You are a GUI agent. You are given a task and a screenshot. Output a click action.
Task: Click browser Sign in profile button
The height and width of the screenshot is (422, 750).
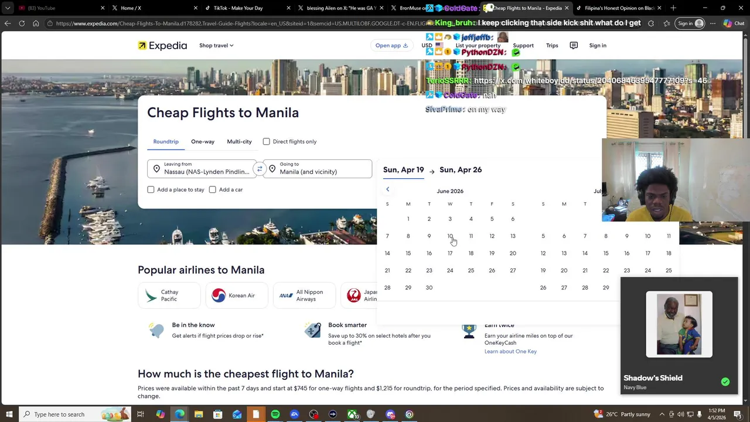coord(690,23)
